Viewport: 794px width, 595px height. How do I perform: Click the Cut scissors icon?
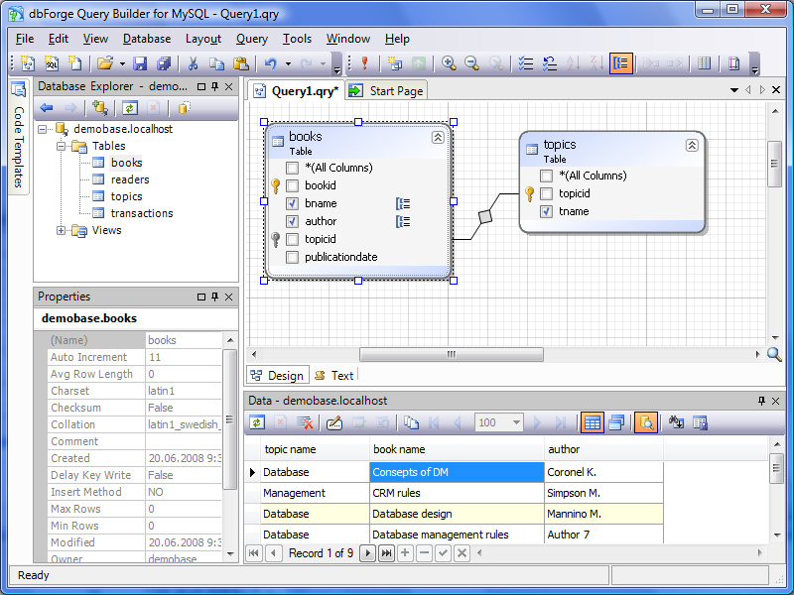(193, 63)
